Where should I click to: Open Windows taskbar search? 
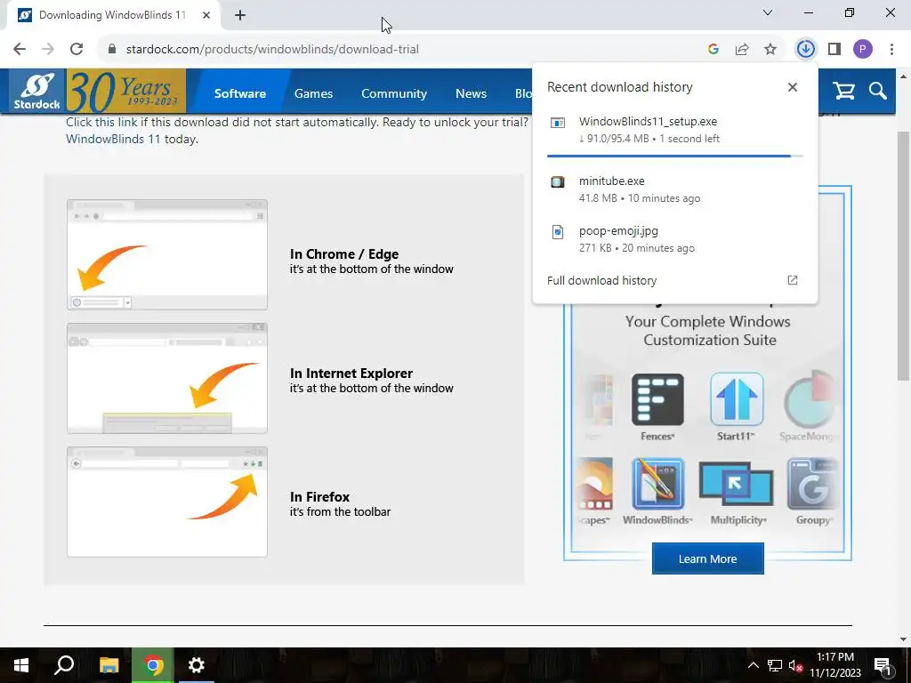coord(64,665)
